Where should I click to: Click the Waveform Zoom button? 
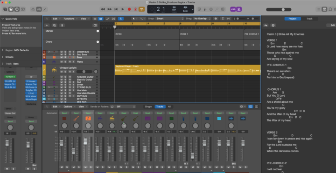pos(216,19)
